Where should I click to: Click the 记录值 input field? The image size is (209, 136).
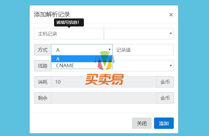pos(143,50)
